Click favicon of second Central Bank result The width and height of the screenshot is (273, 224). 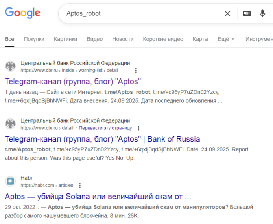(x=10, y=124)
